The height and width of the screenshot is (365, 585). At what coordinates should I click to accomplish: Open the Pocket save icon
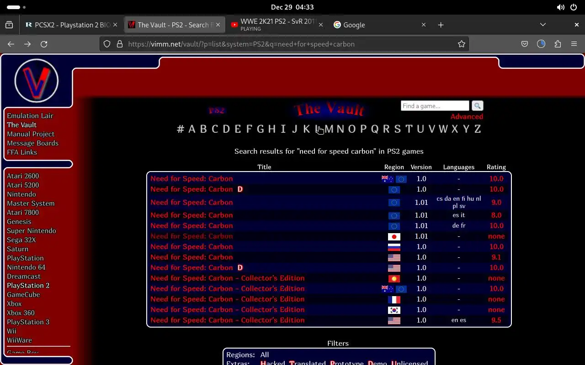click(x=525, y=44)
